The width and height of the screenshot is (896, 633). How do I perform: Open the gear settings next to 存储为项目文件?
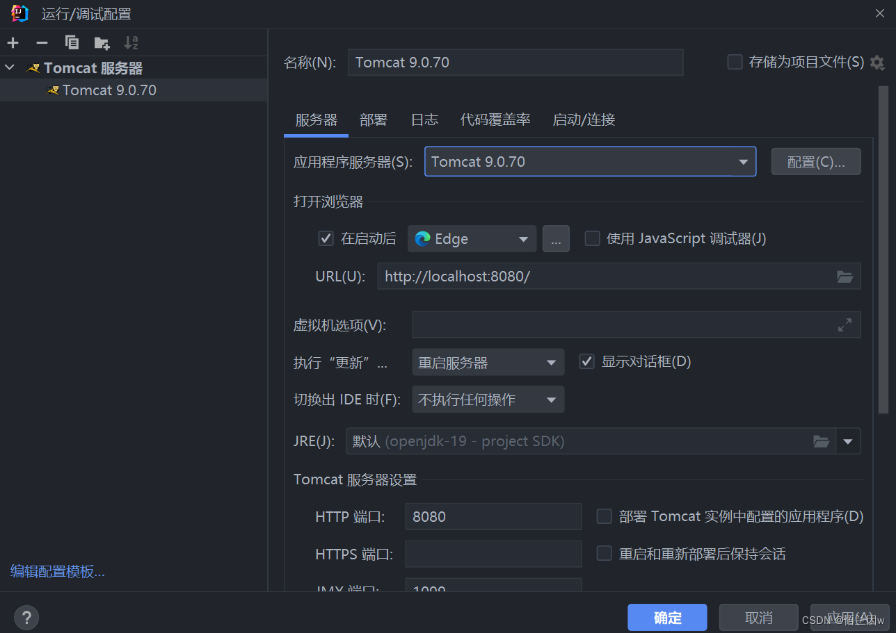[877, 63]
